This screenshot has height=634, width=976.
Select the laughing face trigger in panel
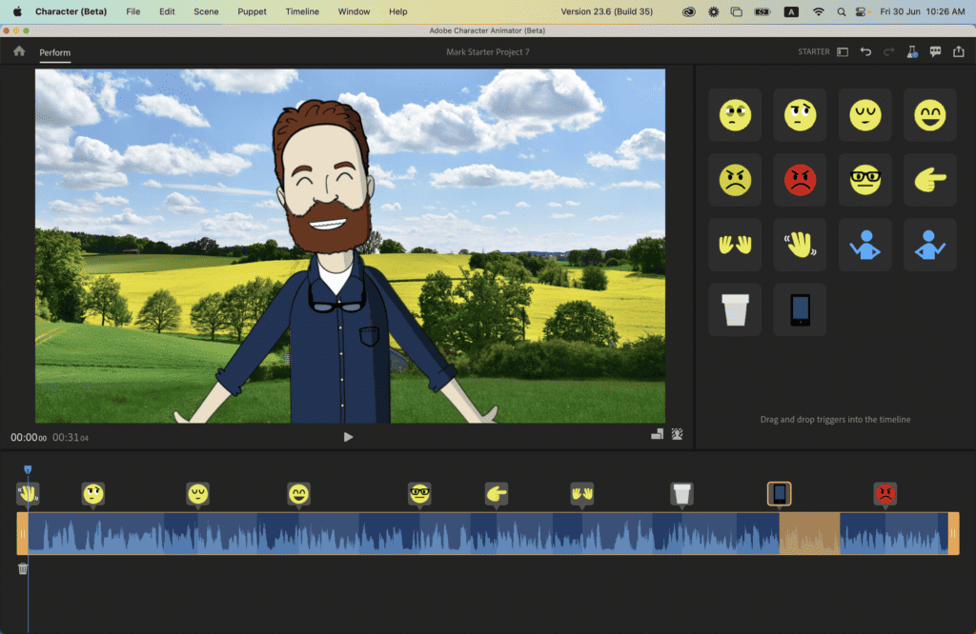coord(930,115)
